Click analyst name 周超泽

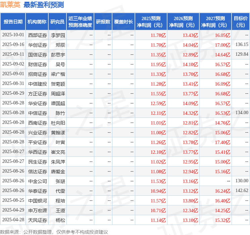(58, 94)
